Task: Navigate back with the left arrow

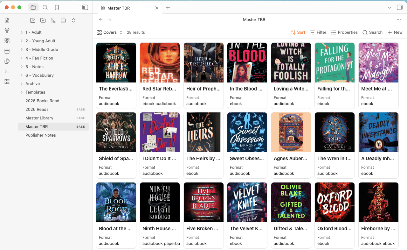Action: coord(101,20)
